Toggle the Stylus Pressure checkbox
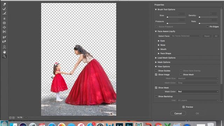Image resolution: width=224 pixels, height=126 pixels. click(156, 27)
